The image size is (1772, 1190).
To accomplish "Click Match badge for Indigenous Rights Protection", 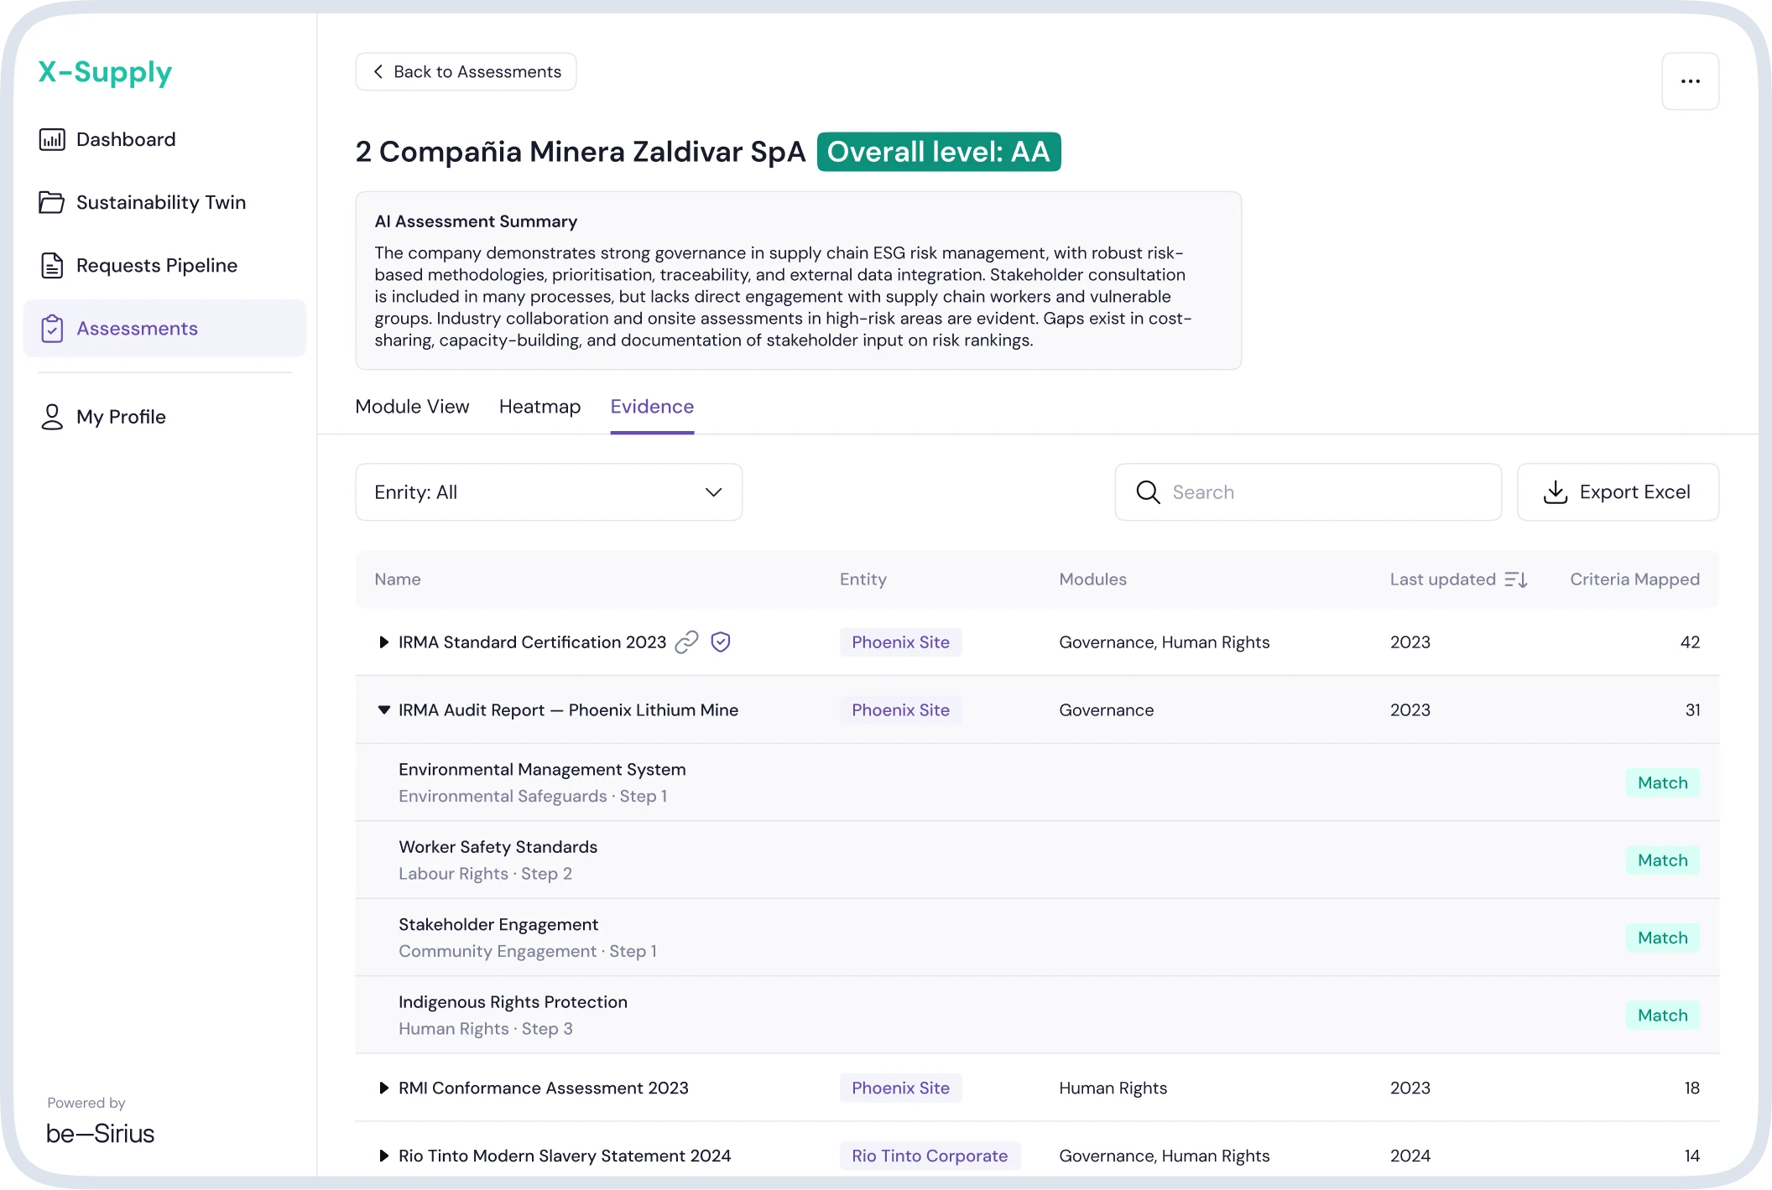I will (x=1662, y=1016).
